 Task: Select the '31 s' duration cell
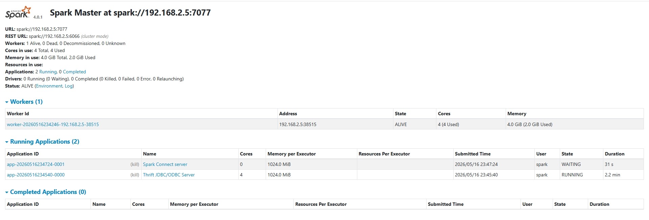click(x=623, y=164)
